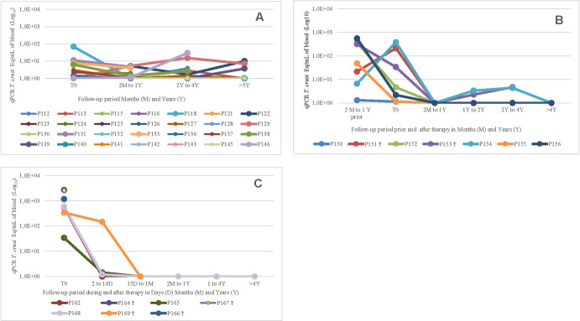Select the cyan P154 peak marker at T0 in chart B
The image size is (580, 321).
(396, 43)
